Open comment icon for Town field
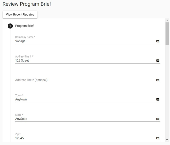This screenshot has height=145, width=170. point(158,100)
